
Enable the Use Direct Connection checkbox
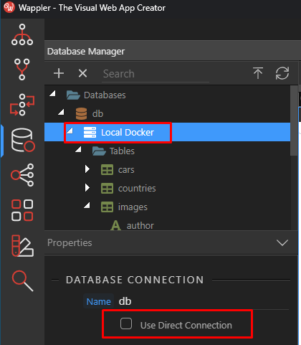(x=126, y=323)
